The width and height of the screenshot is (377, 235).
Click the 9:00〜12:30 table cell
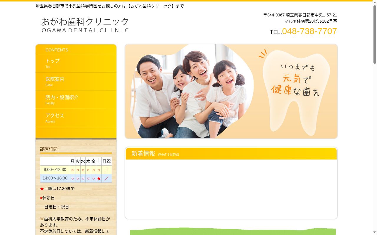55,170
